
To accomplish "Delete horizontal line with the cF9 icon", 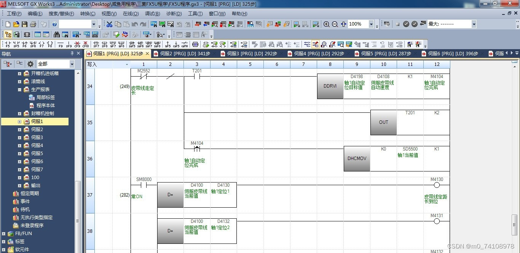I will (x=77, y=44).
